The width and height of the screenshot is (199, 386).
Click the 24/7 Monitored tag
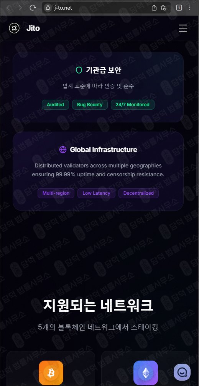[x=133, y=105]
